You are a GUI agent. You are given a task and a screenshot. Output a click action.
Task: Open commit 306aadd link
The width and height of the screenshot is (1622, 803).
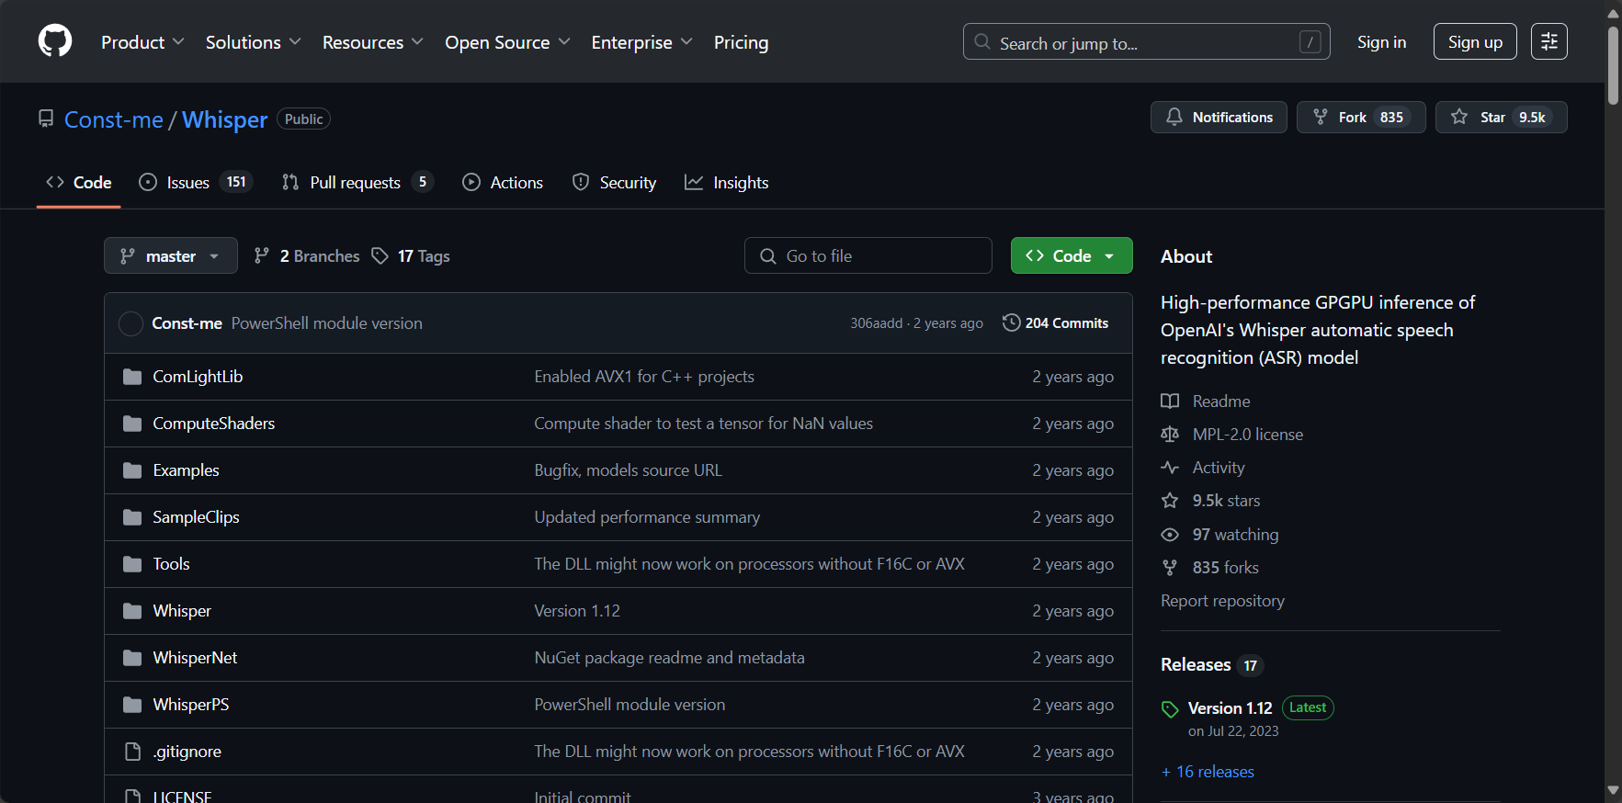876,322
